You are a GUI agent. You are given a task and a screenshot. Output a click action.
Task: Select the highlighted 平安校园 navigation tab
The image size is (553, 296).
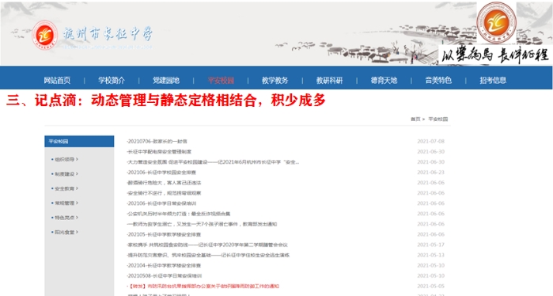(x=221, y=81)
